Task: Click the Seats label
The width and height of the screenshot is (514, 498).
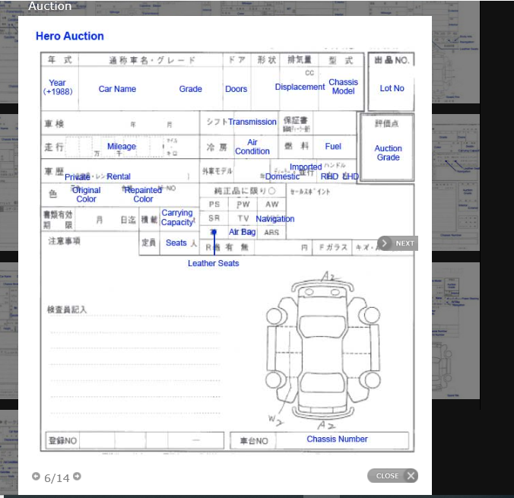Action: (x=176, y=243)
